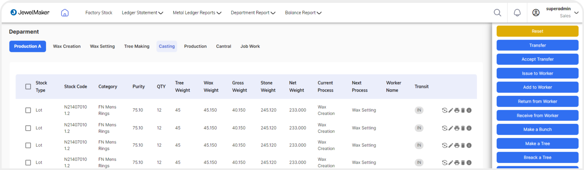Print the second lot row

pyautogui.click(x=457, y=128)
